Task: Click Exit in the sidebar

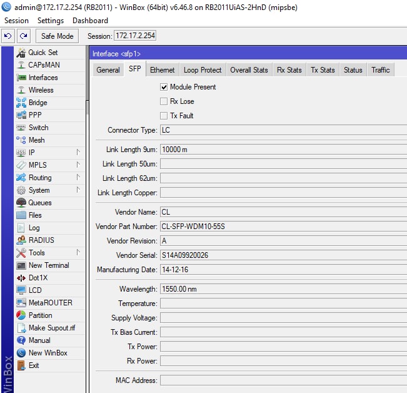Action: click(x=50, y=365)
